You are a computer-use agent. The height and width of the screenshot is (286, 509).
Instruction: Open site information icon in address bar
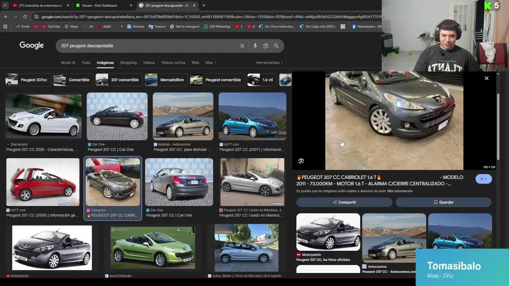(36, 17)
